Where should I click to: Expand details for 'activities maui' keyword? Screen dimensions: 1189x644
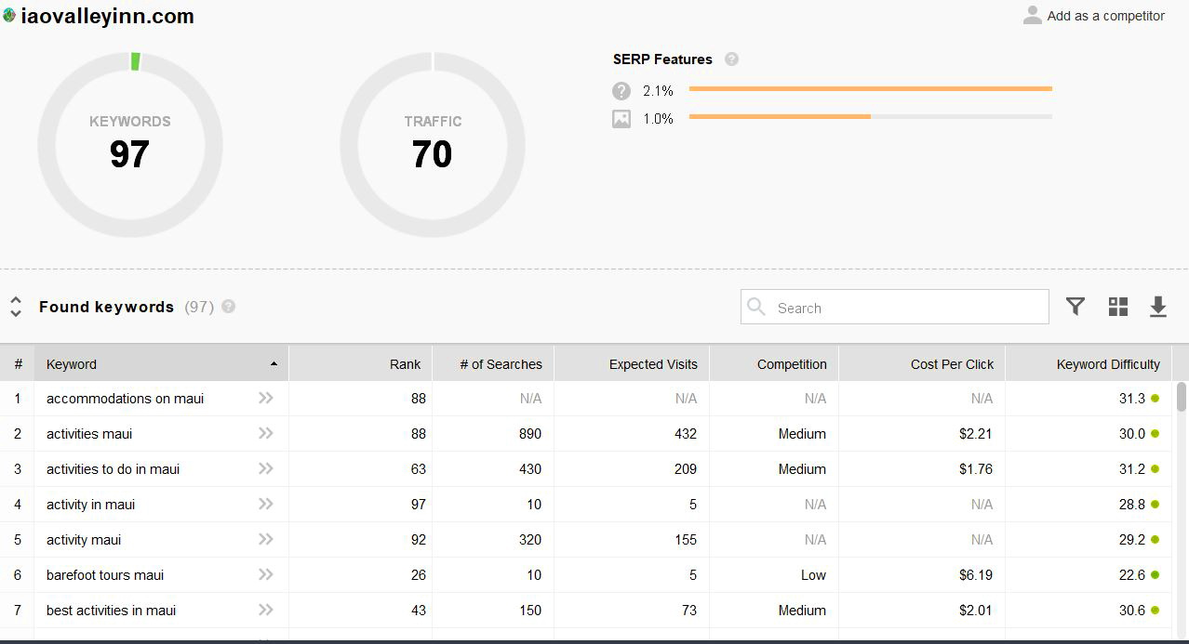tap(266, 434)
